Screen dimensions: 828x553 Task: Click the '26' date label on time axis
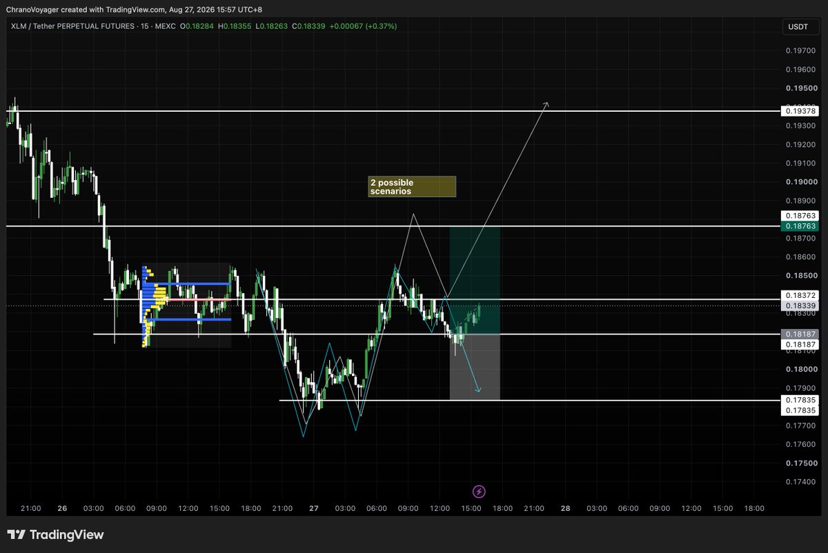point(62,508)
